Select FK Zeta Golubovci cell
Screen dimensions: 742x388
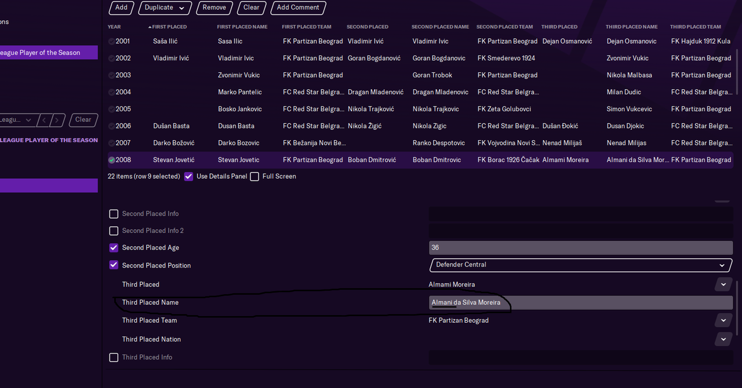(504, 109)
